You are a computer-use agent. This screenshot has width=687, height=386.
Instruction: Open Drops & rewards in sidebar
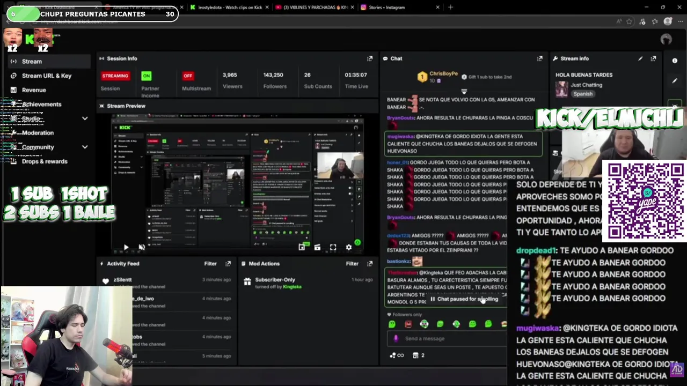pyautogui.click(x=45, y=161)
